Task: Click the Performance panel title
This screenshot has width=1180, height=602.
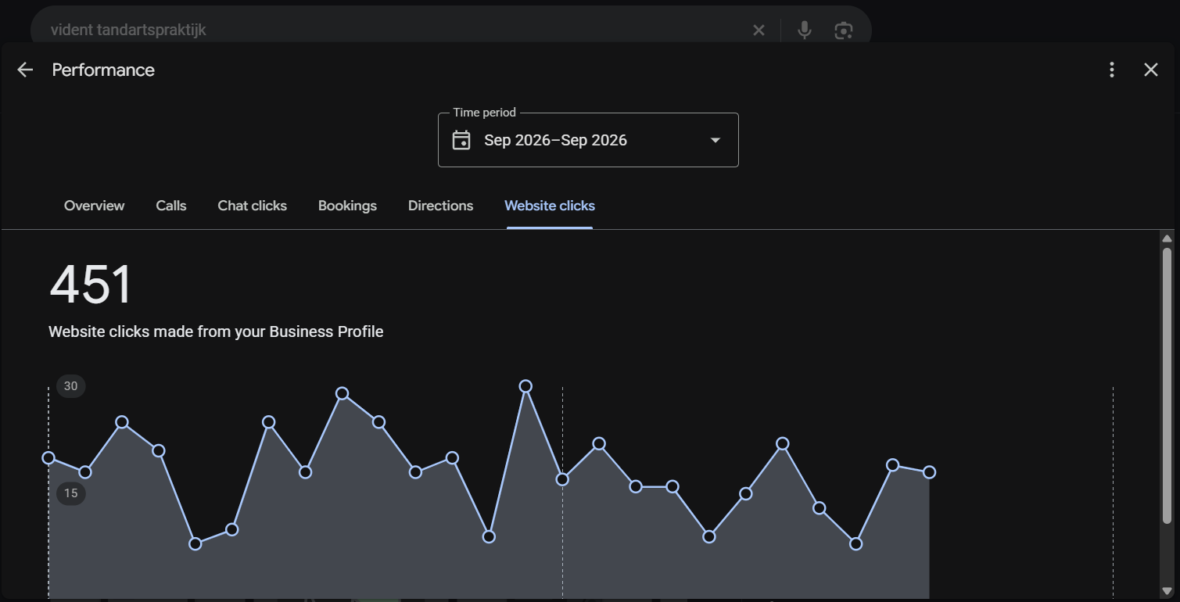Action: pos(103,70)
